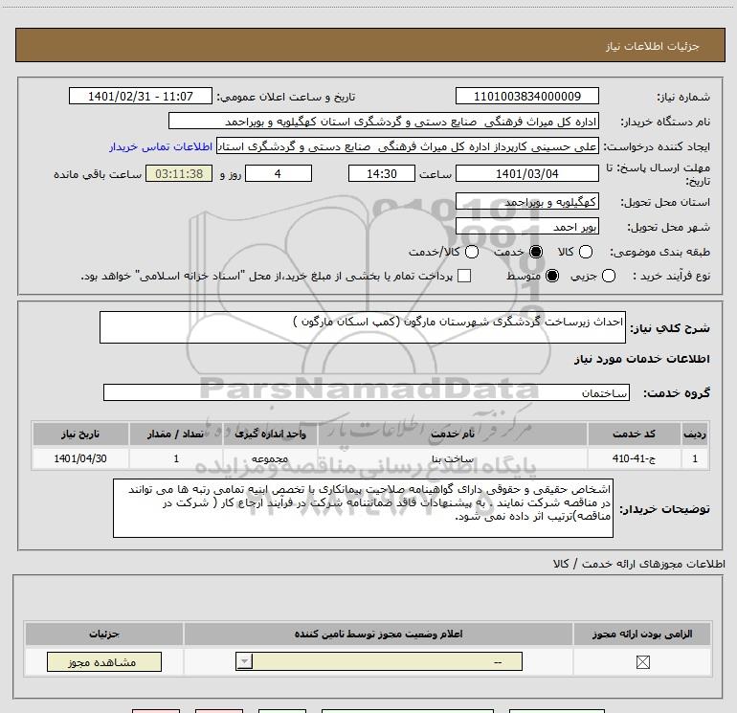Click the تاریخ نیاز column header
The width and height of the screenshot is (737, 713).
[x=80, y=434]
